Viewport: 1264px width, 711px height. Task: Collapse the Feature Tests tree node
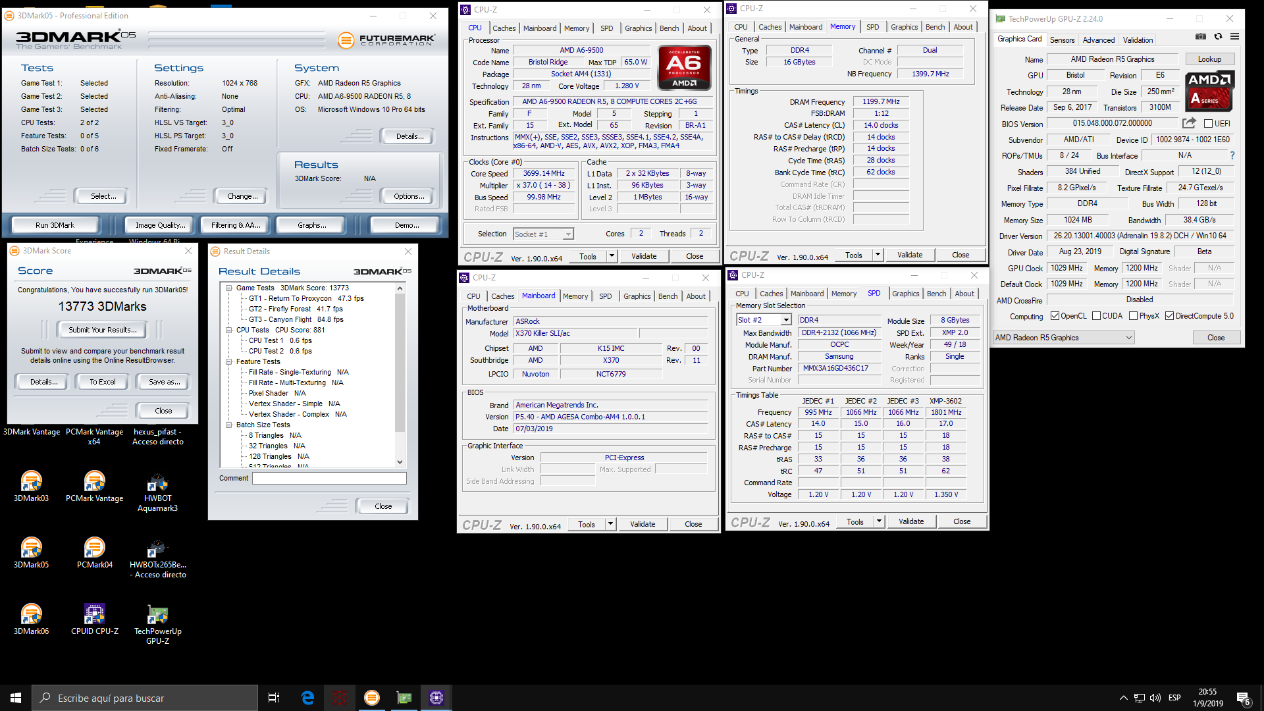229,361
